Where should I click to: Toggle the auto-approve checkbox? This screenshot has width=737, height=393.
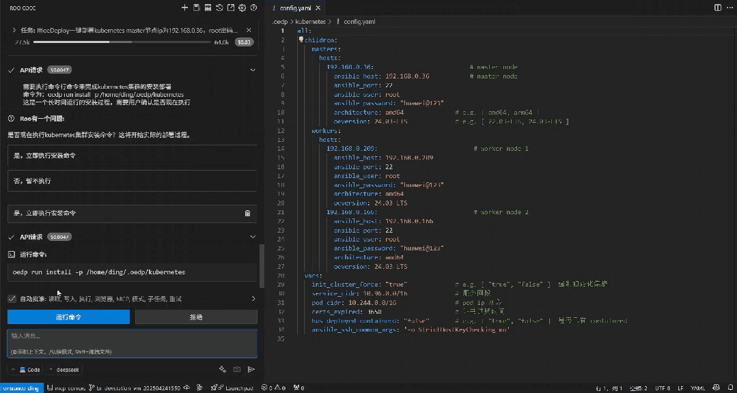pos(12,299)
